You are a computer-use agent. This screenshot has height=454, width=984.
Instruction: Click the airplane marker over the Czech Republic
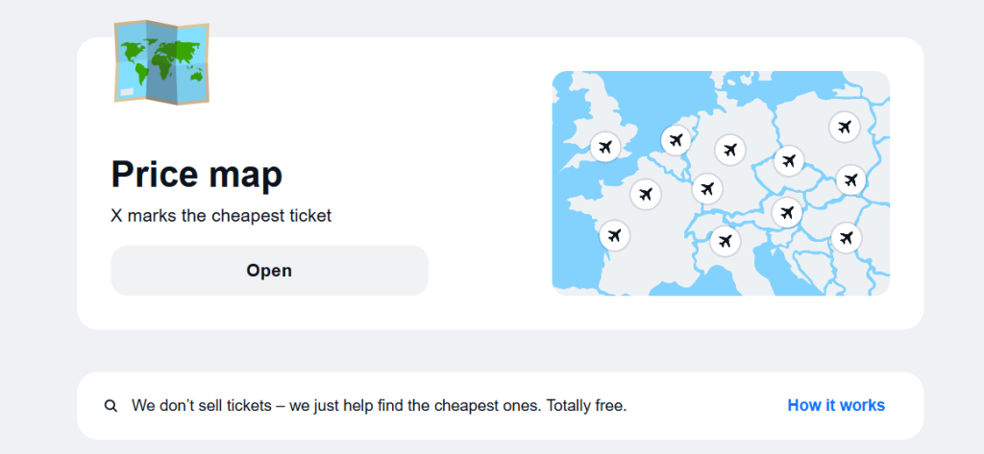pyautogui.click(x=789, y=160)
